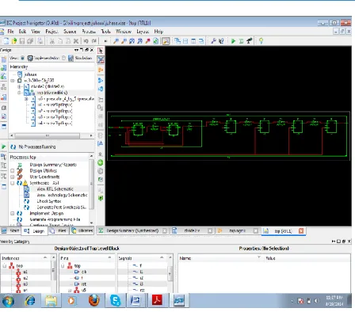Click the wrench preferences toolbar icon
The image size is (355, 312).
pyautogui.click(x=213, y=41)
